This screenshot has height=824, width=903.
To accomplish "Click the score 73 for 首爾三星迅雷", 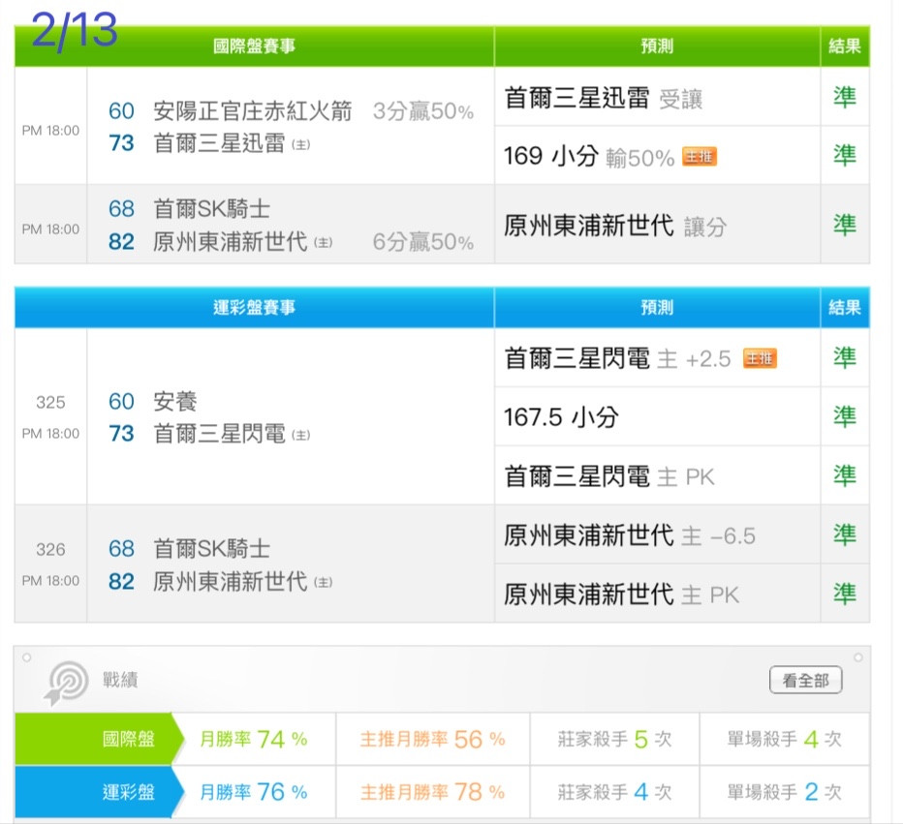I will pos(121,142).
